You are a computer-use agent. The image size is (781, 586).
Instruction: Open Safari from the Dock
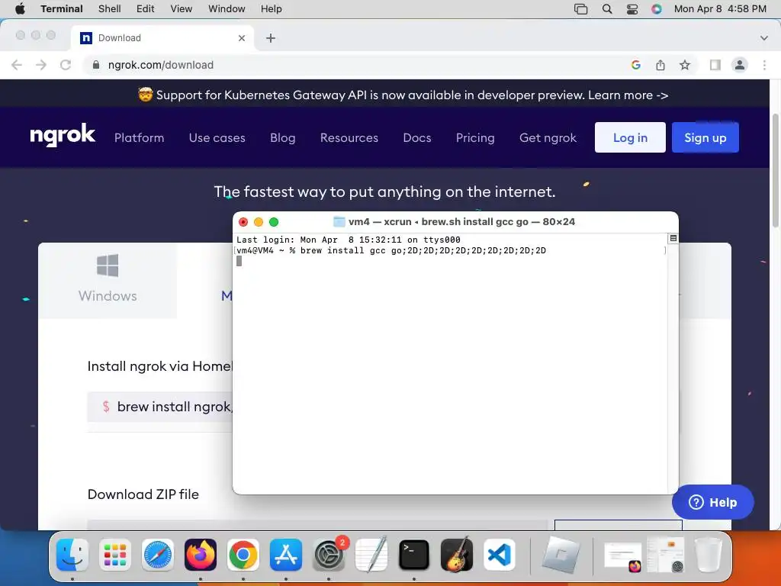[x=158, y=555]
